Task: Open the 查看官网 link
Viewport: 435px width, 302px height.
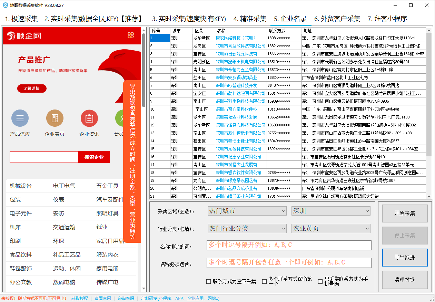Action: pos(103,299)
